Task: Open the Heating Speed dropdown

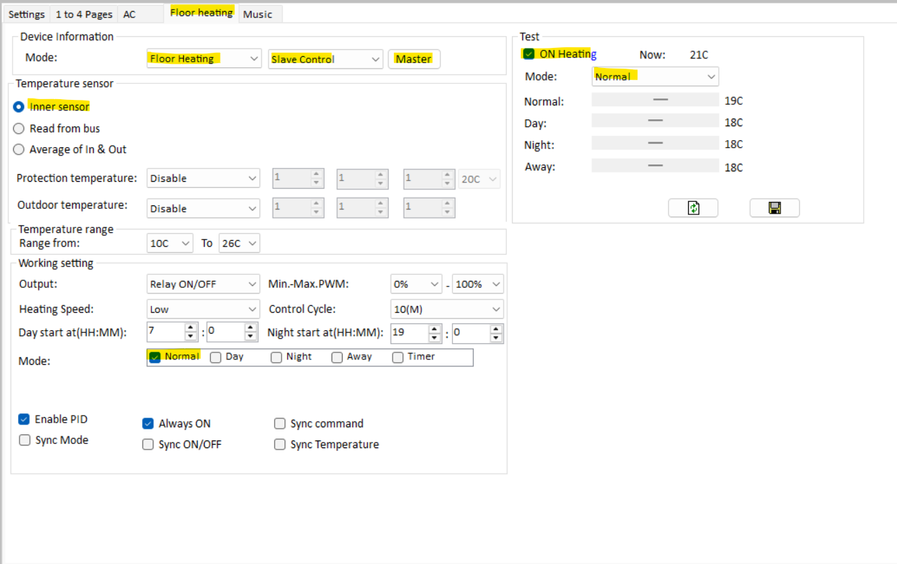Action: tap(203, 309)
